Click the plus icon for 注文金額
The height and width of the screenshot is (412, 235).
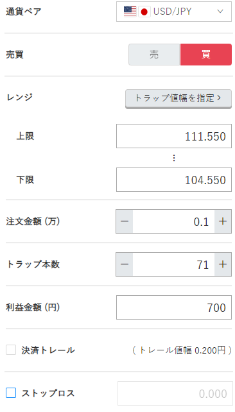pyautogui.click(x=223, y=221)
